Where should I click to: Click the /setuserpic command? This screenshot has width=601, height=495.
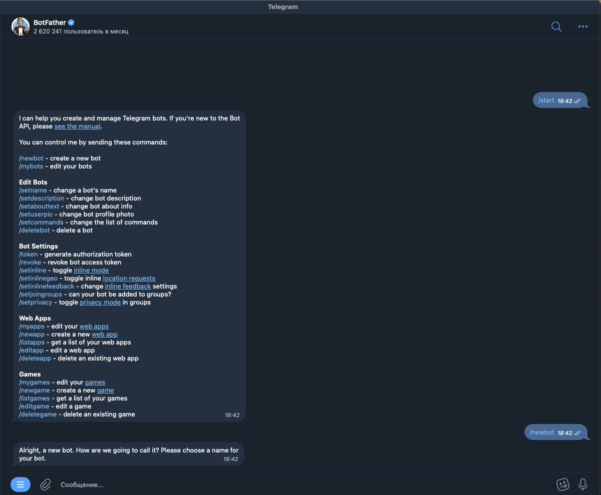click(x=36, y=214)
